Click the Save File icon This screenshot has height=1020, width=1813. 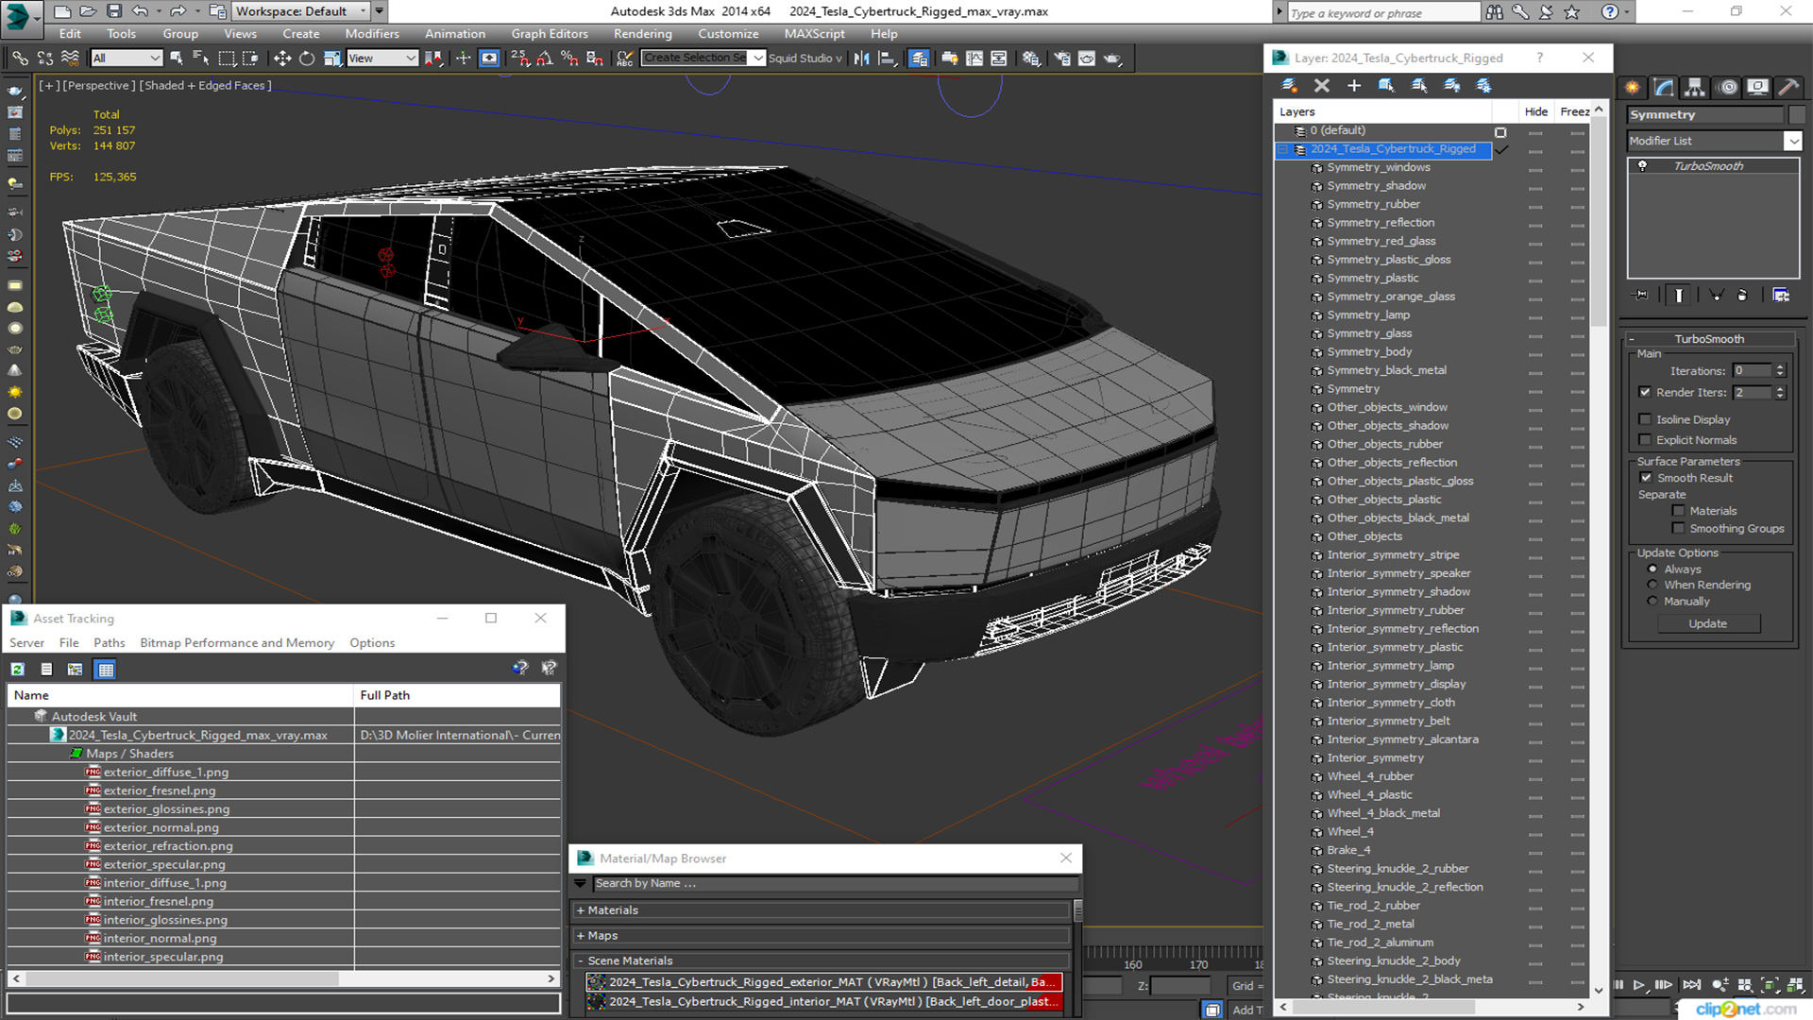113,11
